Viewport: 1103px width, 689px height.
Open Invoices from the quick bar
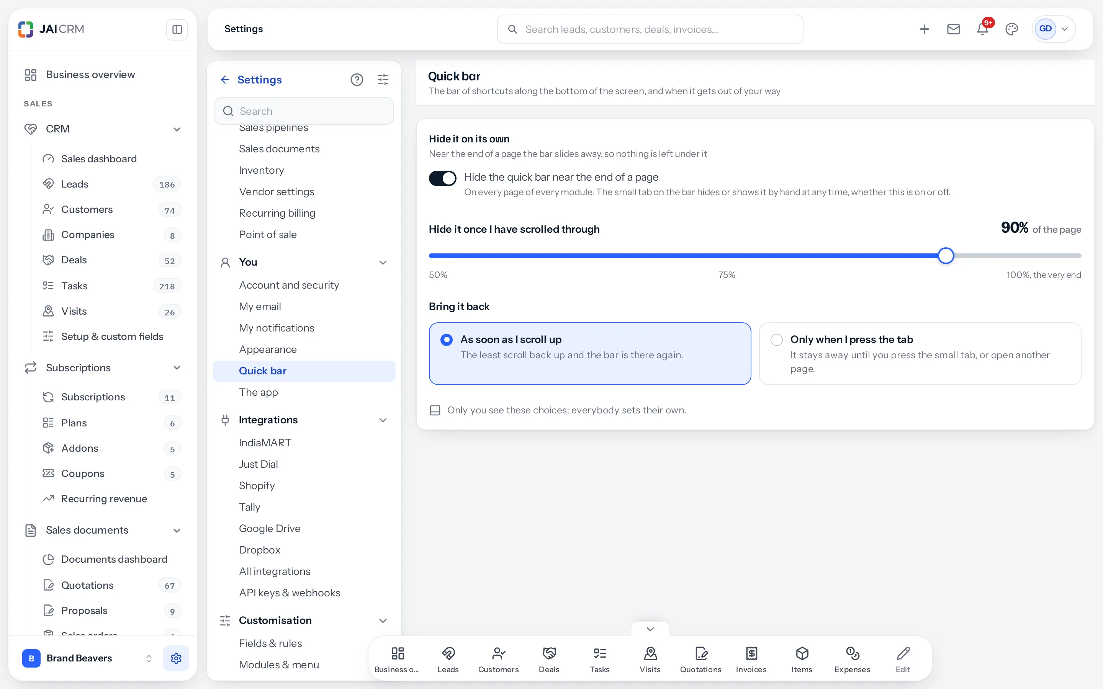pos(751,659)
